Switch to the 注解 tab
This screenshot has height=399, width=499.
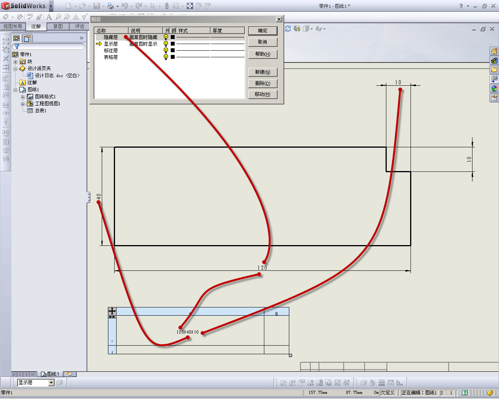click(x=36, y=26)
